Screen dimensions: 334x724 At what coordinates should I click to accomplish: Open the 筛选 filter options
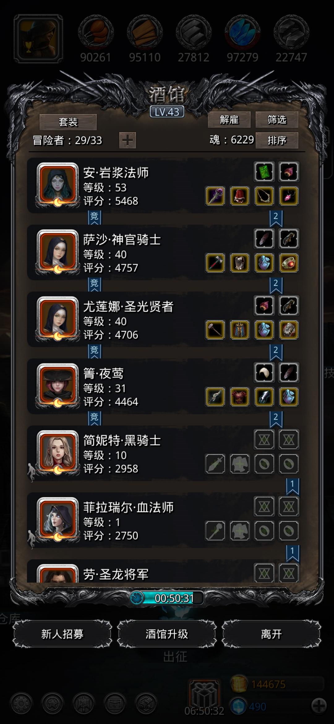(x=277, y=119)
